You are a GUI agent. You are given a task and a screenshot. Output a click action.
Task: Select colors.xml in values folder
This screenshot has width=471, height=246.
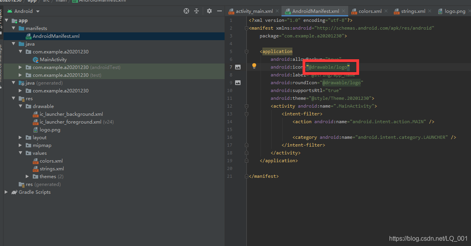coord(51,161)
